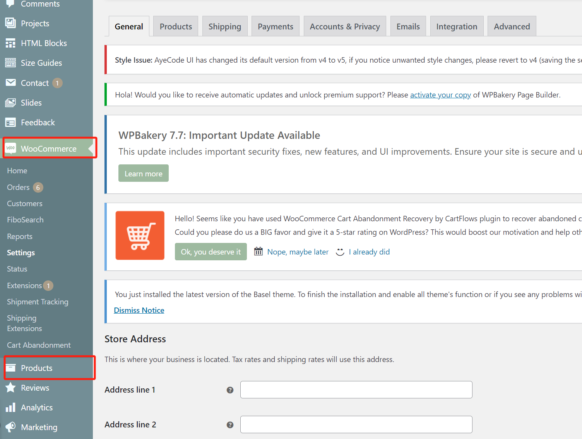Click the 'Learn more' button for WPBakery

[x=143, y=173]
